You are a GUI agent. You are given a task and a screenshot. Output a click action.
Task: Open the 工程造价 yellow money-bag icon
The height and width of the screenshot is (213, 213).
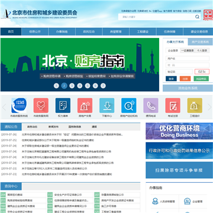195,105
